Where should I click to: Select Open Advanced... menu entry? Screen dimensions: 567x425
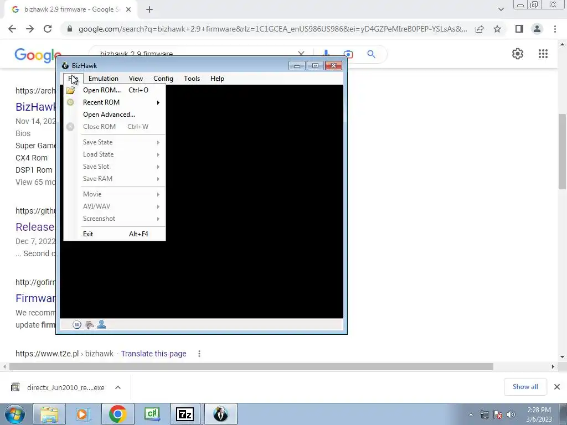click(115, 115)
